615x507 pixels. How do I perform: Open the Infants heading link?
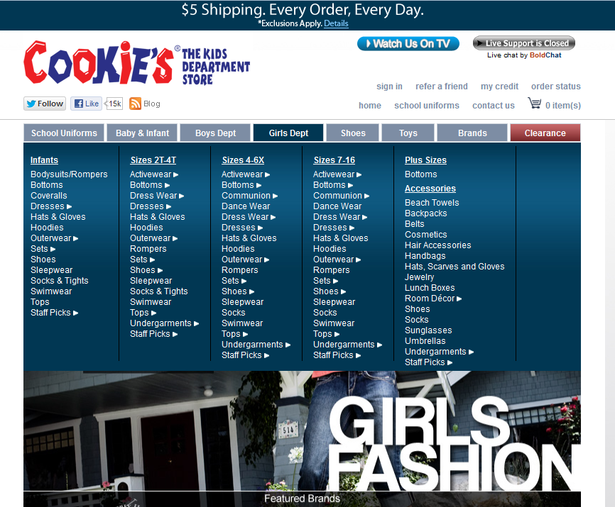point(44,160)
